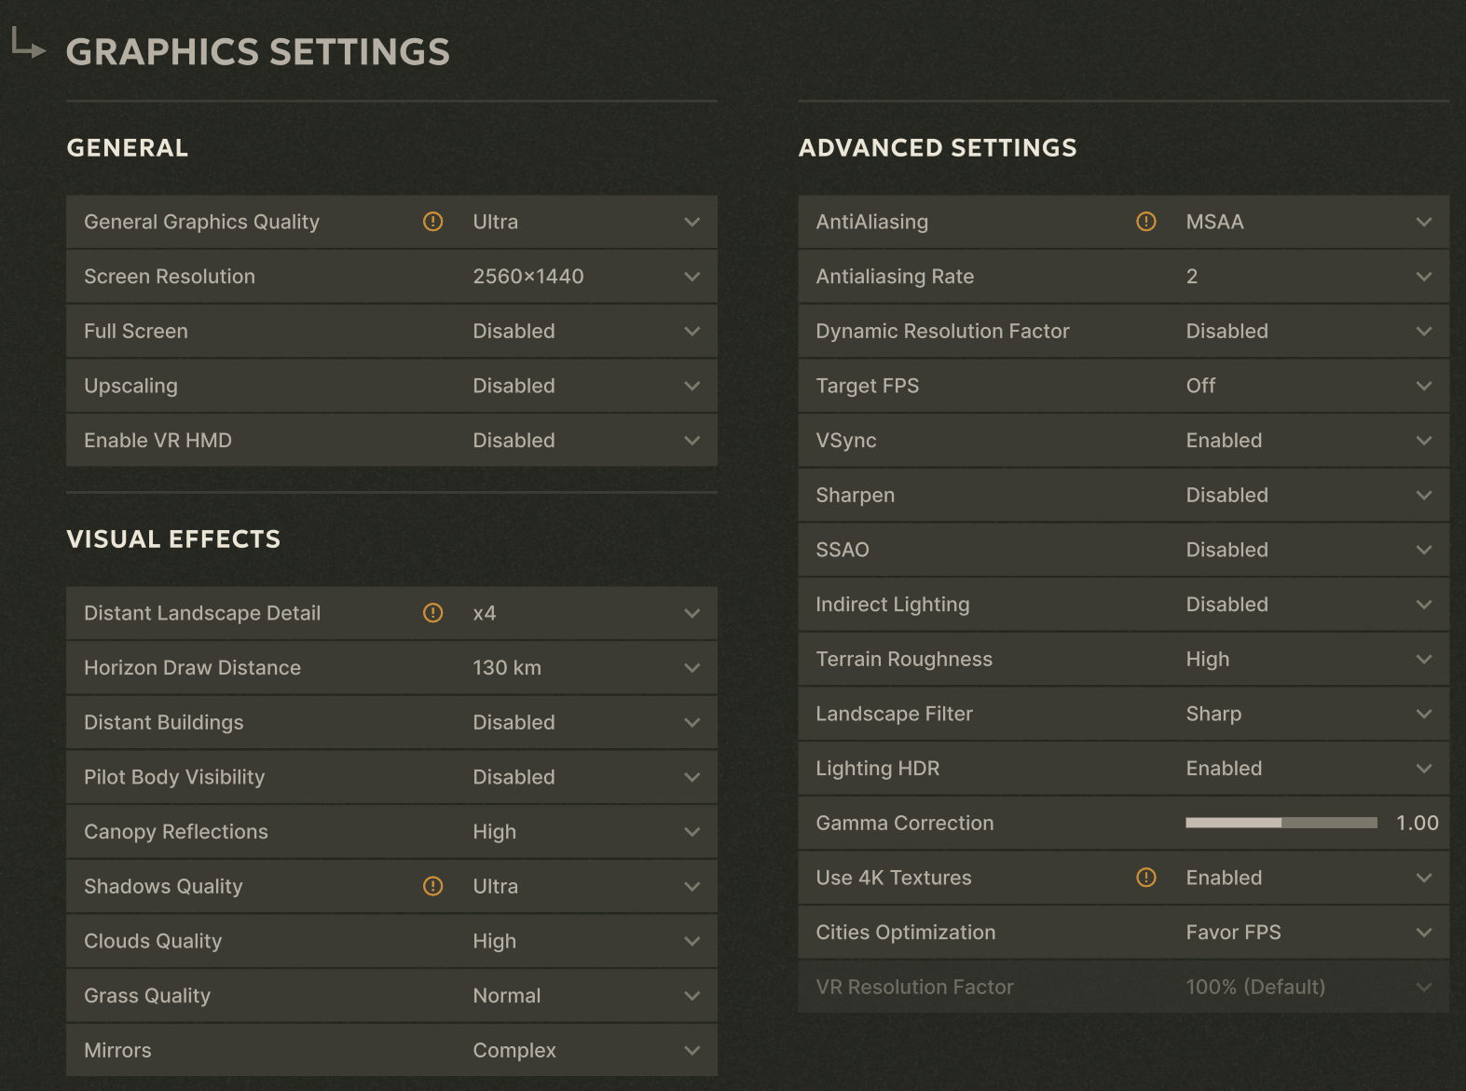This screenshot has width=1466, height=1091.
Task: Open the Distant Landscape Detail x4 dropdown
Action: 587,613
